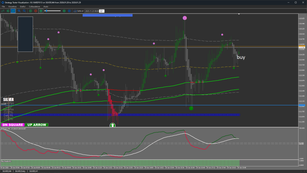The width and height of the screenshot is (307, 173).
Task: Open the File menu
Action: pyautogui.click(x=3, y=7)
